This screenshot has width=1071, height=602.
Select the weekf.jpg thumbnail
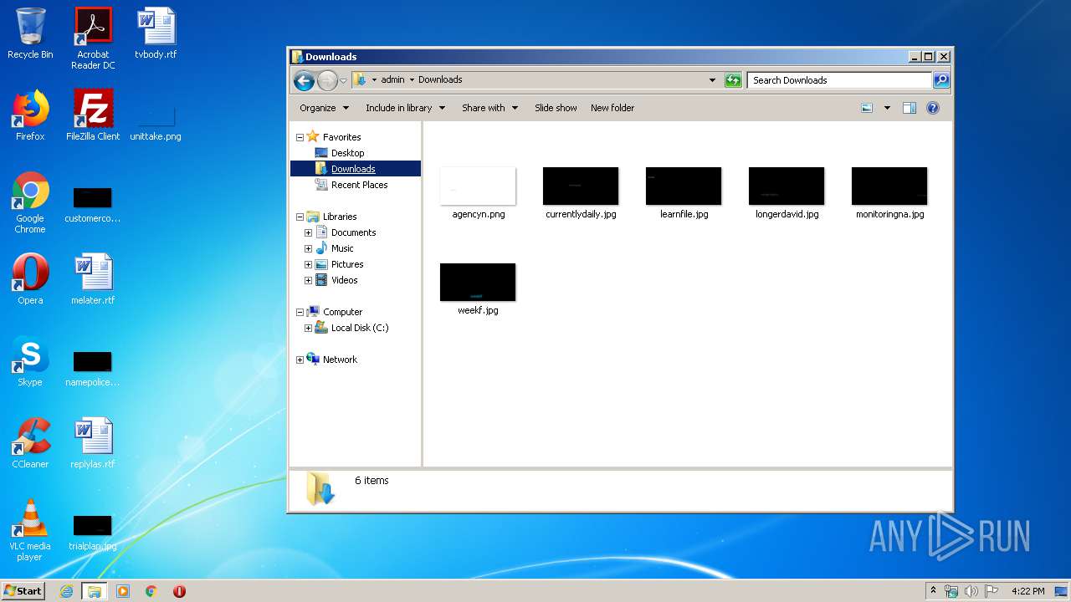(478, 282)
